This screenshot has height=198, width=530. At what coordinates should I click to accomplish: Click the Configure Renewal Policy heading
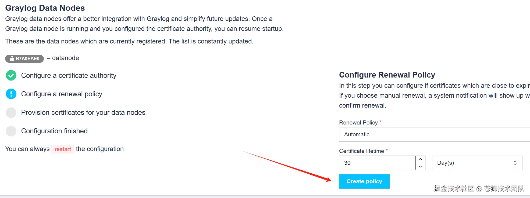click(387, 75)
